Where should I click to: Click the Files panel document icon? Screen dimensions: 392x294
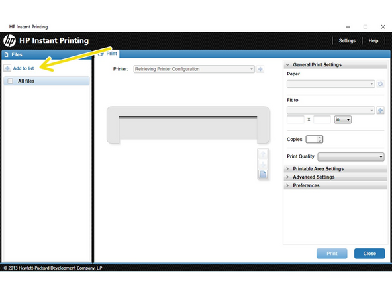(7, 54)
